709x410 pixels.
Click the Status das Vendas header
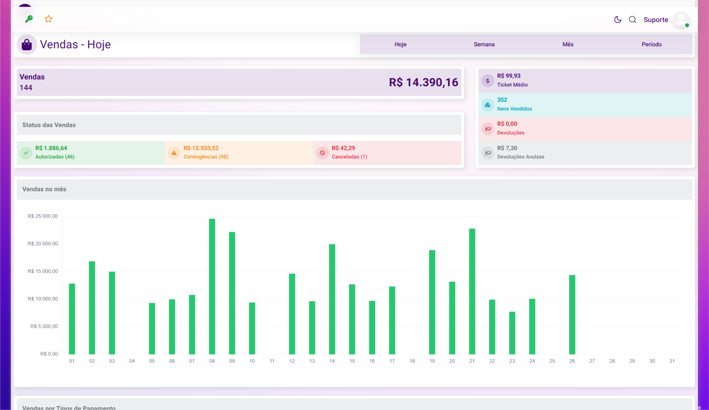[239, 125]
